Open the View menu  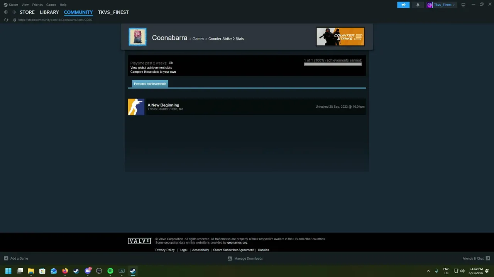point(25,5)
